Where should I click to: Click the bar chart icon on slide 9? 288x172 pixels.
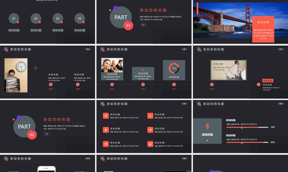point(106,116)
